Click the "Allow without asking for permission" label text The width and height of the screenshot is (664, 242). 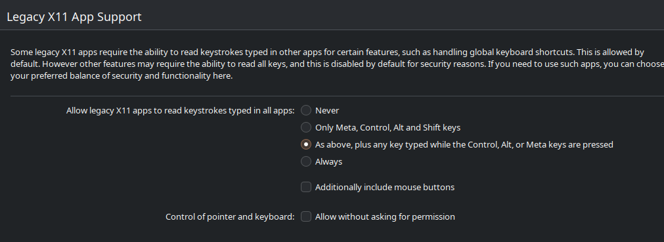[385, 216]
